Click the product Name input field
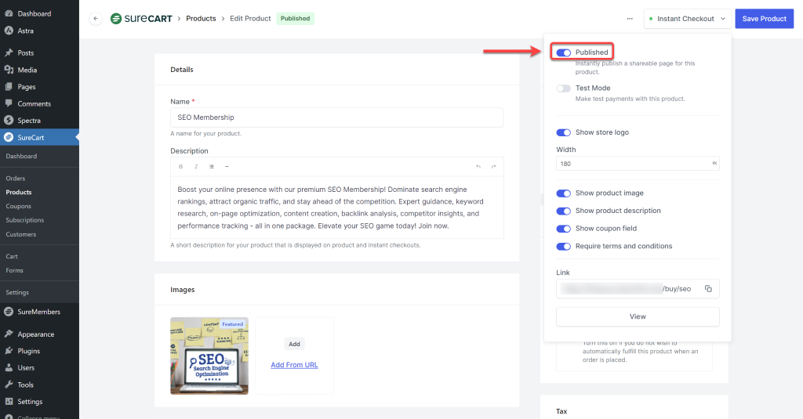This screenshot has height=419, width=803. (x=336, y=117)
